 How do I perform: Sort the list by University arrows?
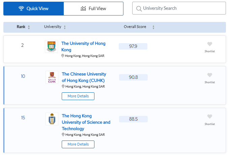coord(65,27)
